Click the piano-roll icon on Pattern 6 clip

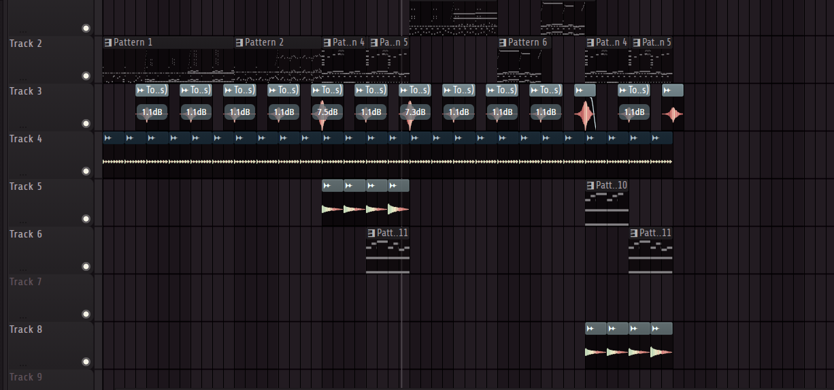(x=503, y=43)
